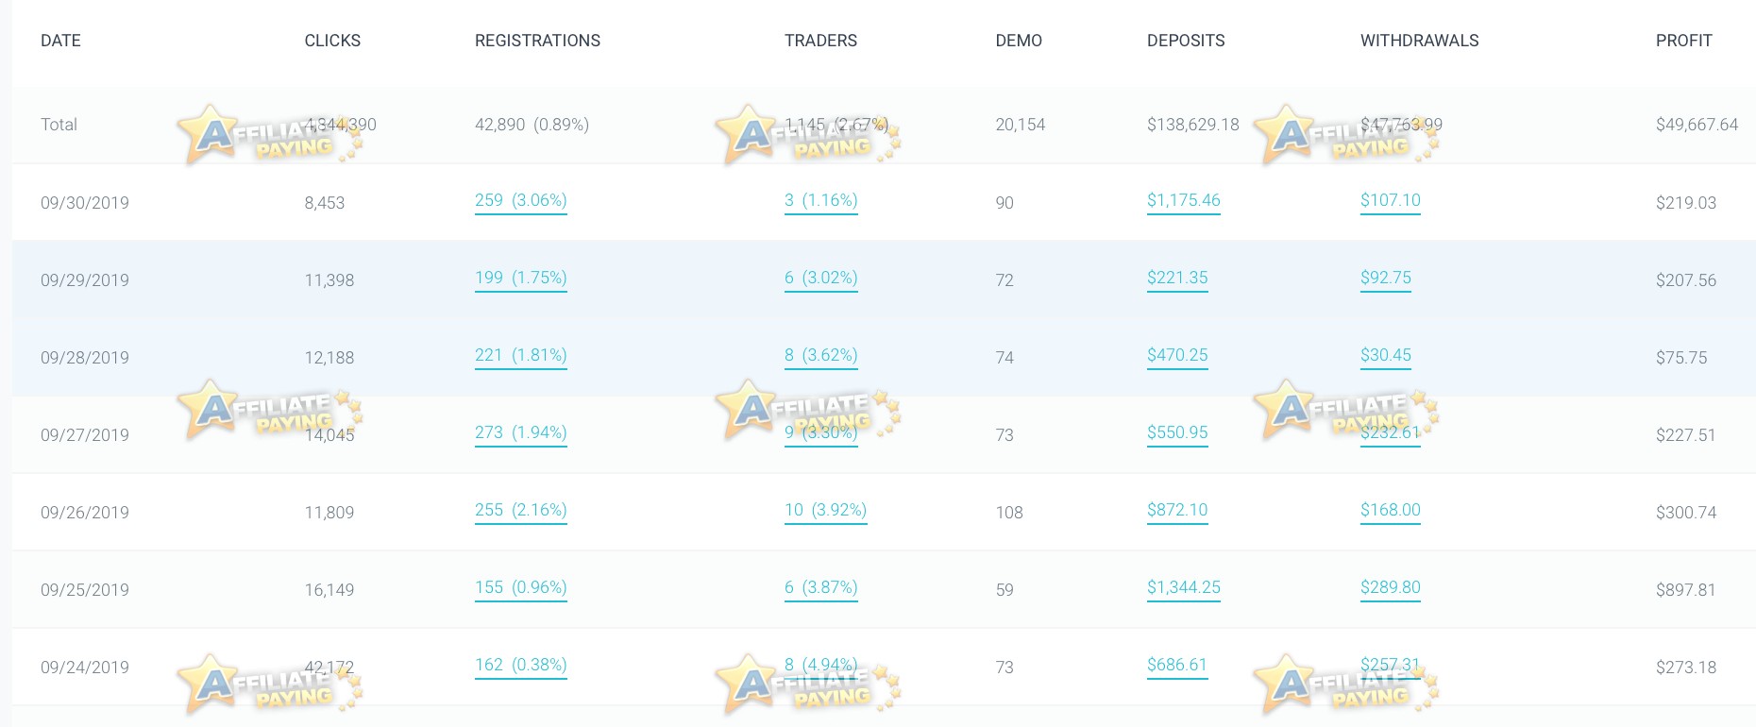Viewport: 1756px width, 727px height.
Task: Sort by the REGISTRATIONS column header
Action: pyautogui.click(x=537, y=41)
